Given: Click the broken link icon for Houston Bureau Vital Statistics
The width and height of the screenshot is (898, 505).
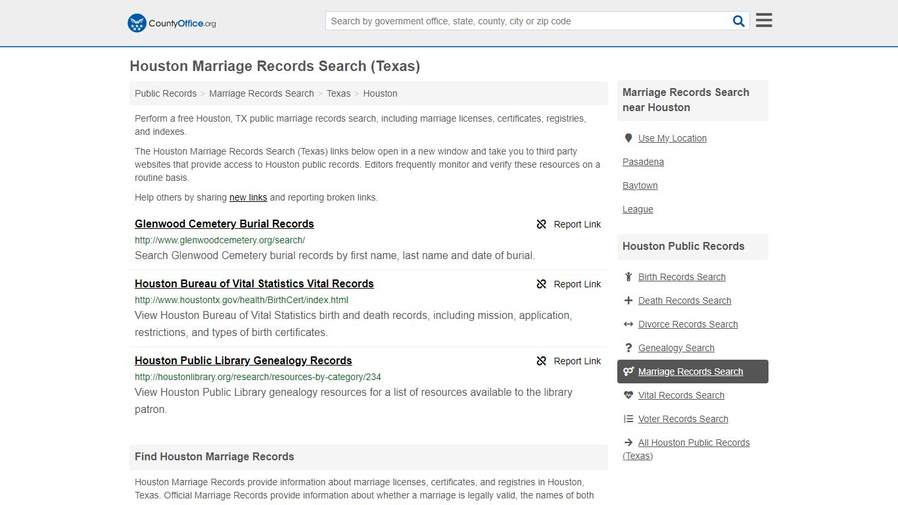Looking at the screenshot, I should tap(542, 284).
